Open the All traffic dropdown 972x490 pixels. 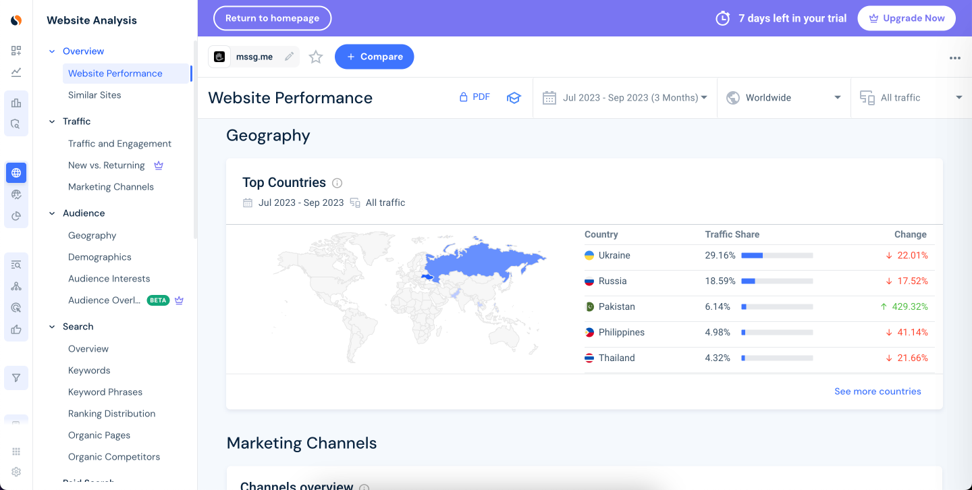[911, 98]
